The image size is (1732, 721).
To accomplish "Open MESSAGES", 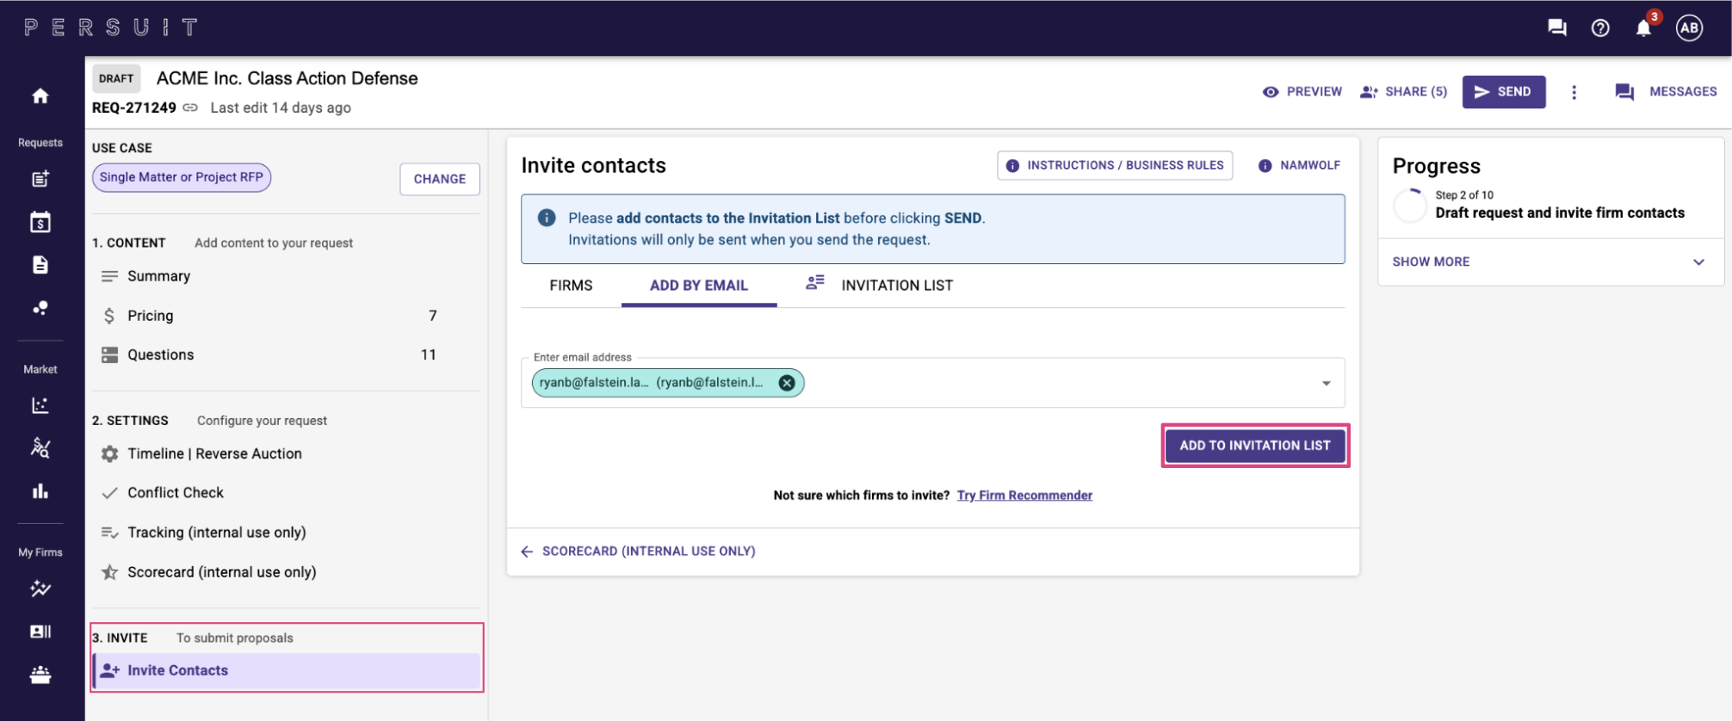I will click(1666, 92).
